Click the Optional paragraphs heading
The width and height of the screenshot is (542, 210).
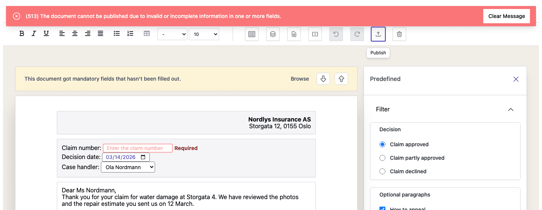point(405,195)
